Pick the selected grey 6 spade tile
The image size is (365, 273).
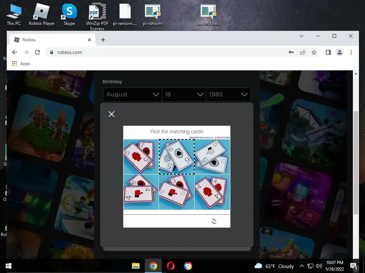click(x=177, y=157)
